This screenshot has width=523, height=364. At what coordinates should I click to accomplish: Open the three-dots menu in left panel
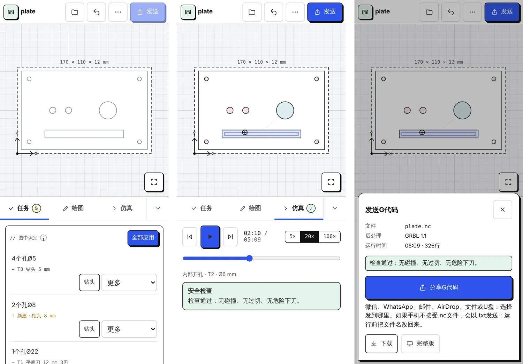[118, 12]
